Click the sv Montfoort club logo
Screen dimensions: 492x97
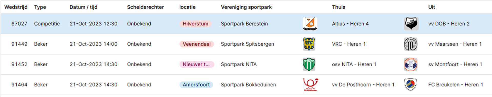click(411, 64)
